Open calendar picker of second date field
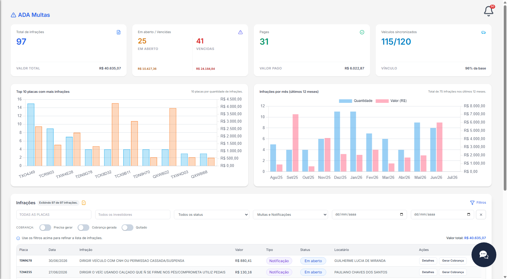The width and height of the screenshot is (507, 279). (469, 214)
